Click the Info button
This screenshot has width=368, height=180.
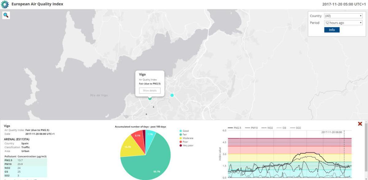tap(332, 30)
